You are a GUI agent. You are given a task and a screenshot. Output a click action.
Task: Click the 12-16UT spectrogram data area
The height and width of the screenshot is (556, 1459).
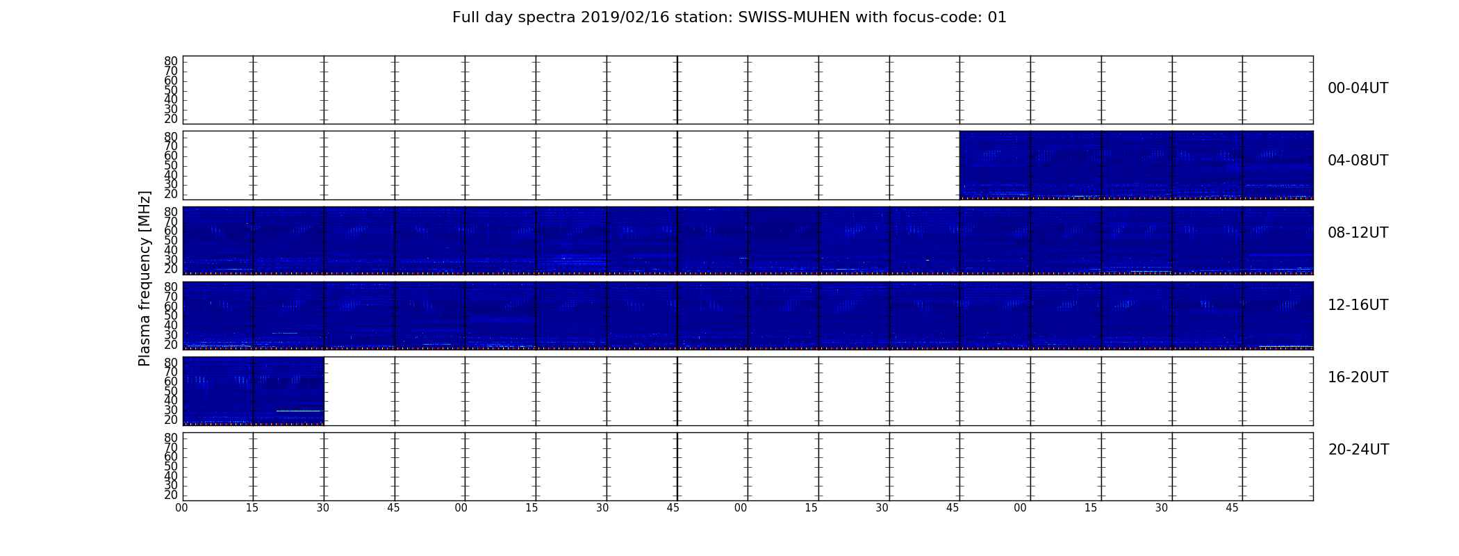[748, 316]
